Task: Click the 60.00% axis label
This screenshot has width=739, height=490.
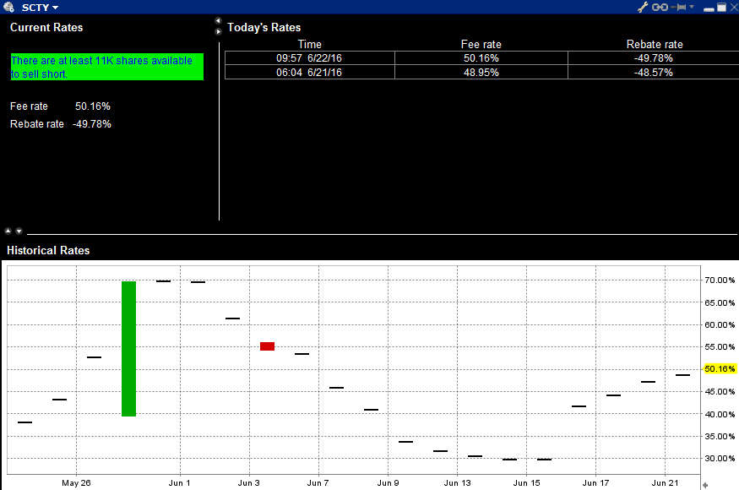Action: tap(720, 325)
